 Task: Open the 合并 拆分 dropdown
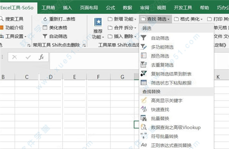point(122,28)
